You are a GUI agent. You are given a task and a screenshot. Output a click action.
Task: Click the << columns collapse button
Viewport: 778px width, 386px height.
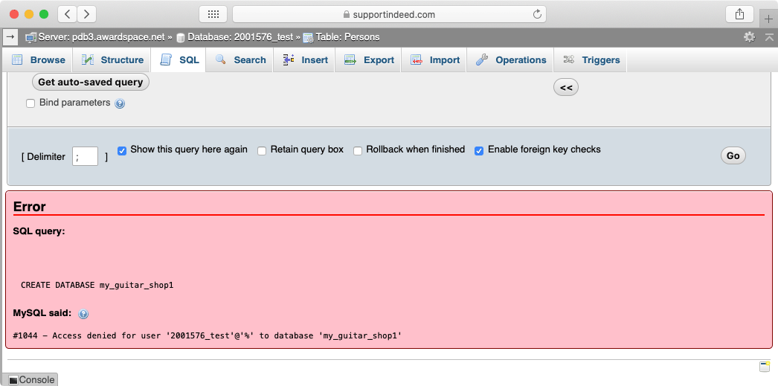point(565,88)
